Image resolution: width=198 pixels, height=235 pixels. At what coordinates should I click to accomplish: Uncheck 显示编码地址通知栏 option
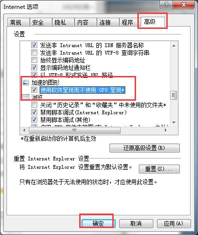point(34,68)
